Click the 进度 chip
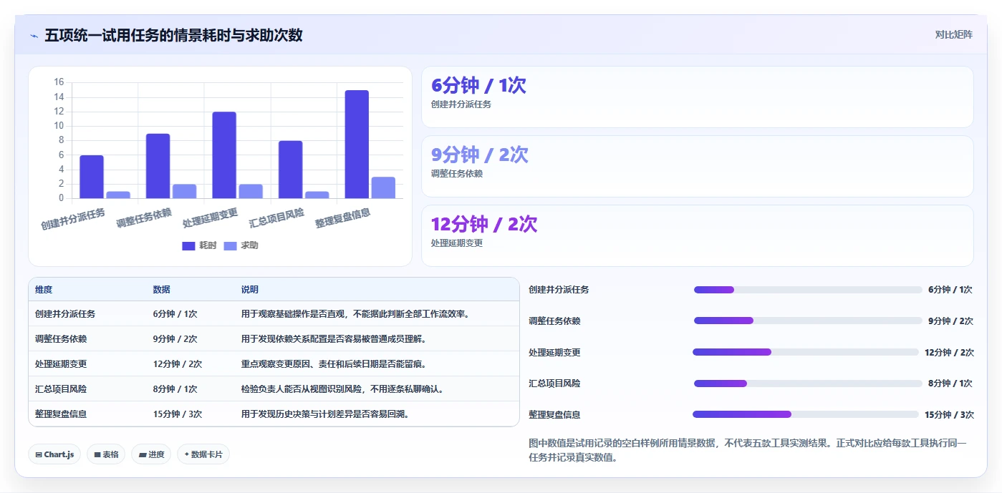 [151, 454]
